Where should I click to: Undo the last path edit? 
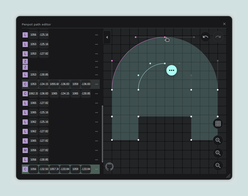(205, 37)
